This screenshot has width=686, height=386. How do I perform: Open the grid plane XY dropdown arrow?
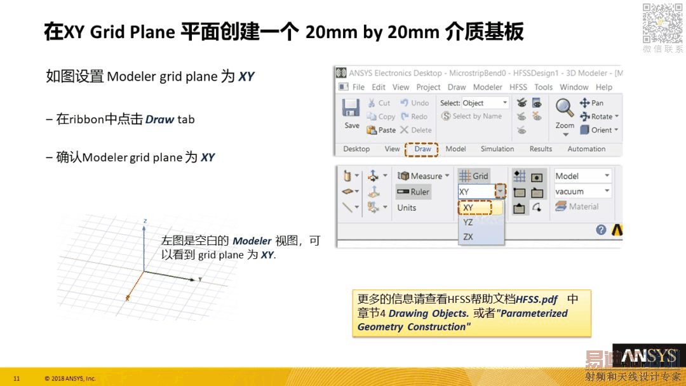tap(501, 191)
